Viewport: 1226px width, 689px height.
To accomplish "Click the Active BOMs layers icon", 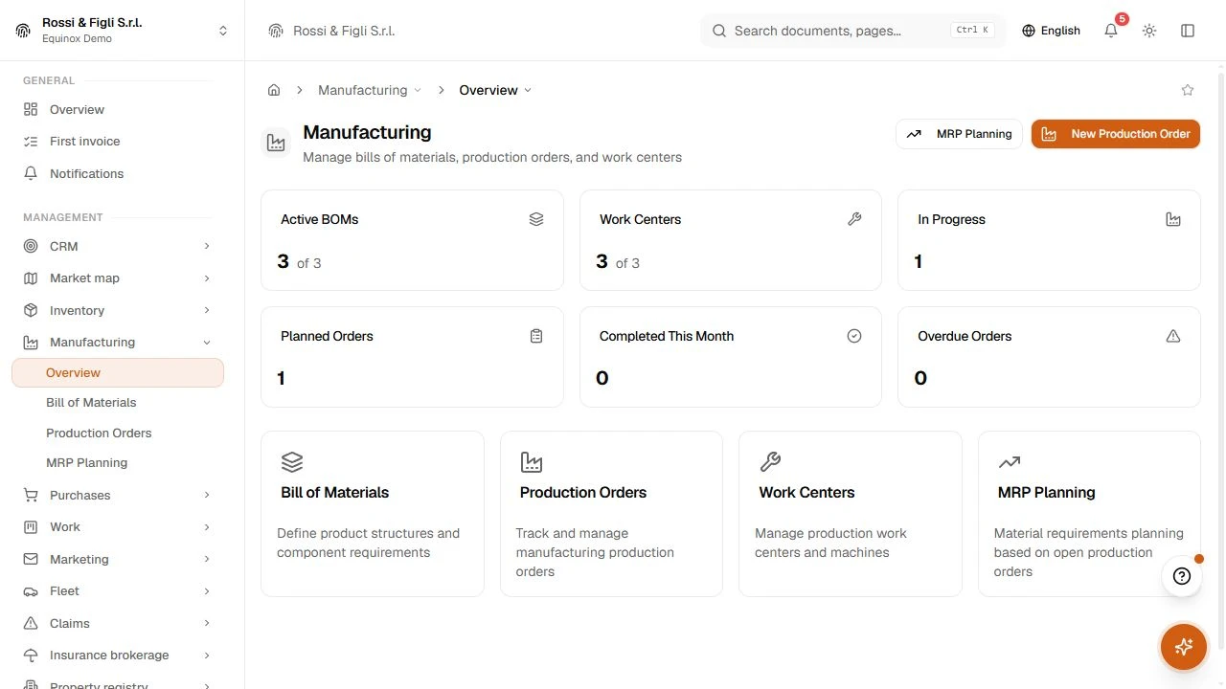I will 536,219.
